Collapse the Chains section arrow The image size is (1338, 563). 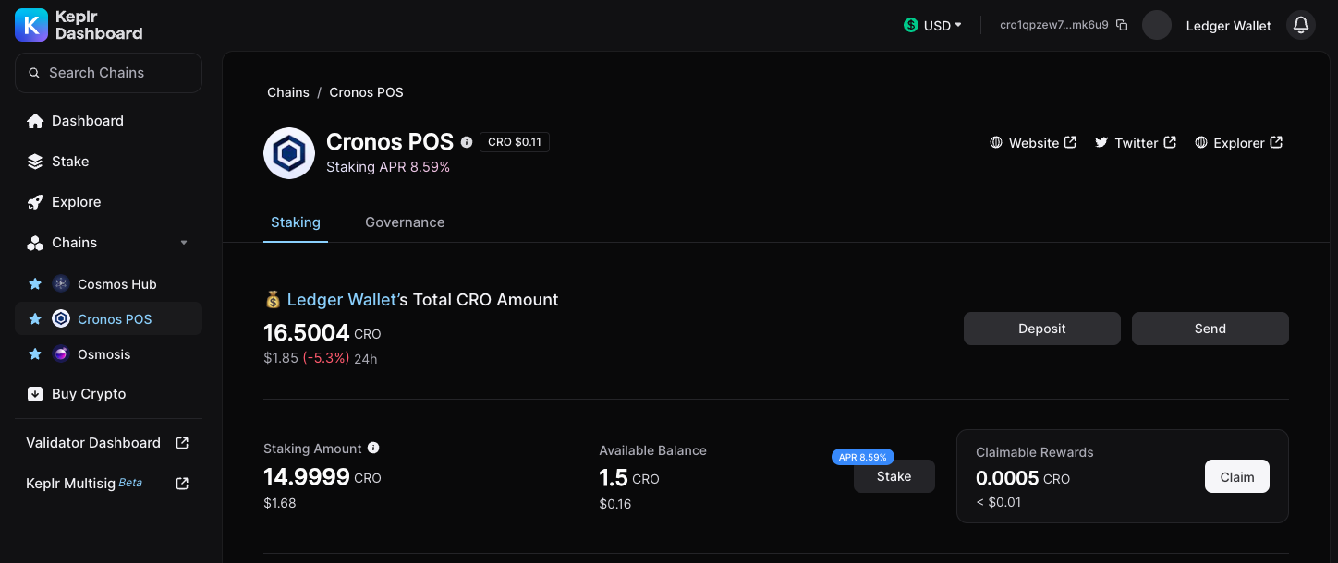tap(184, 243)
